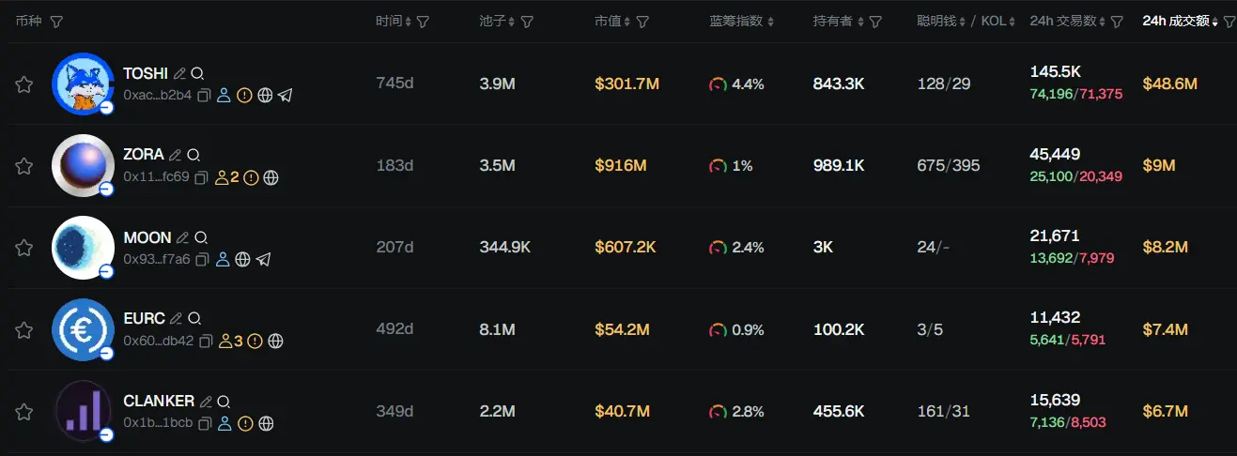1237x456 pixels.
Task: Sort by the 蓝筹指数 column header
Action: 742,22
